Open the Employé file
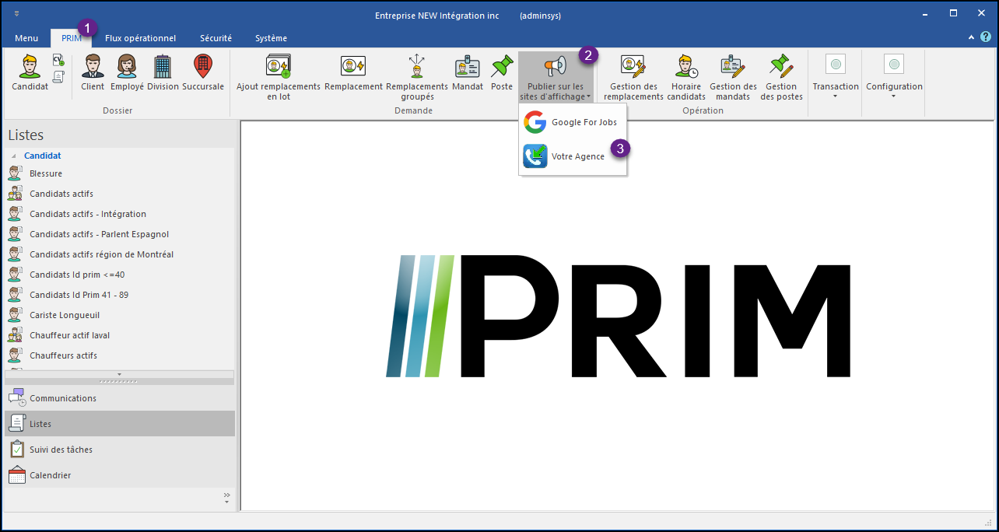 point(127,73)
